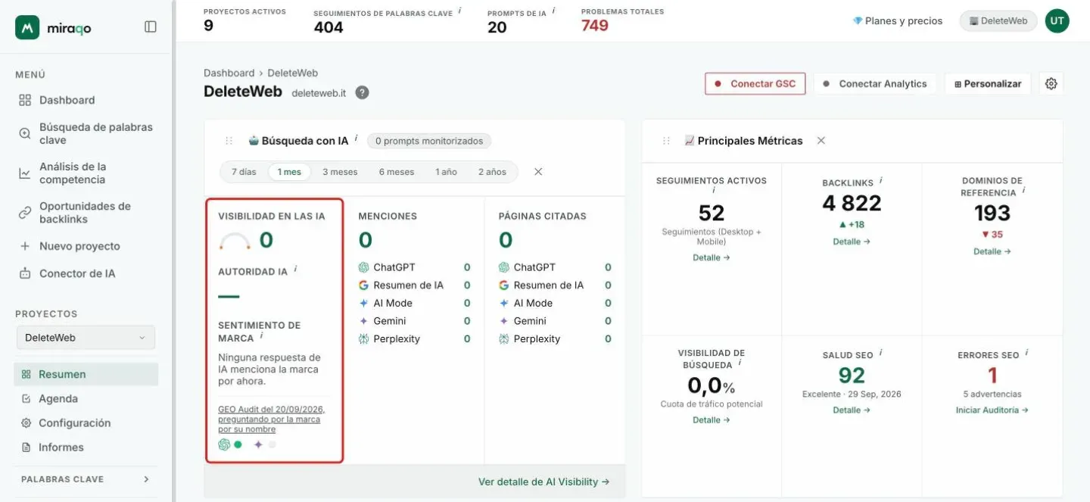The height and width of the screenshot is (502, 1090).
Task: Click the miraqo logo icon
Action: tap(27, 27)
